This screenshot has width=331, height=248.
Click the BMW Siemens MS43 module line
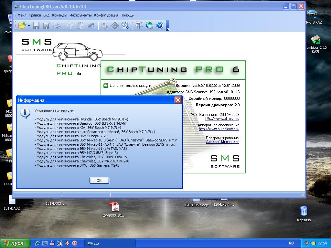point(77,166)
